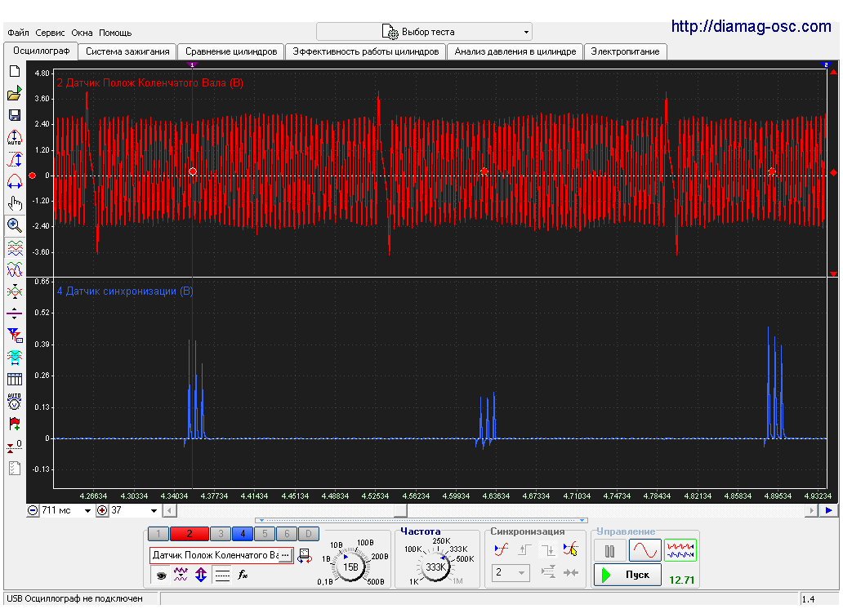Screen dimensions: 843x609
Task: Toggle the red channel 2 button
Action: tap(189, 534)
